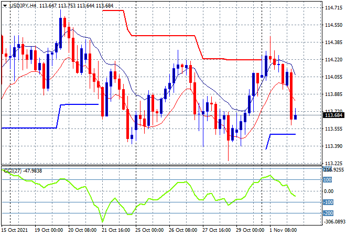Click the CCI -200 level label
346x236 pixels.
(328, 213)
